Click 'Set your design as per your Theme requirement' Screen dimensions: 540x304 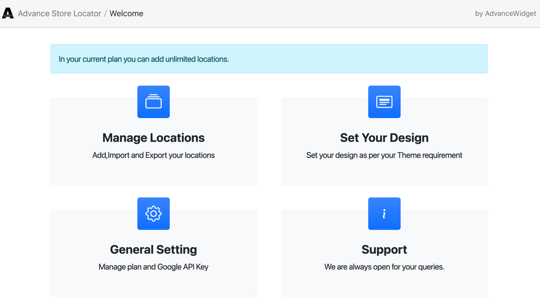pos(384,155)
